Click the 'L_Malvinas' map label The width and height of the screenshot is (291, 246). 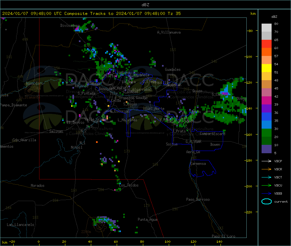point(127,120)
